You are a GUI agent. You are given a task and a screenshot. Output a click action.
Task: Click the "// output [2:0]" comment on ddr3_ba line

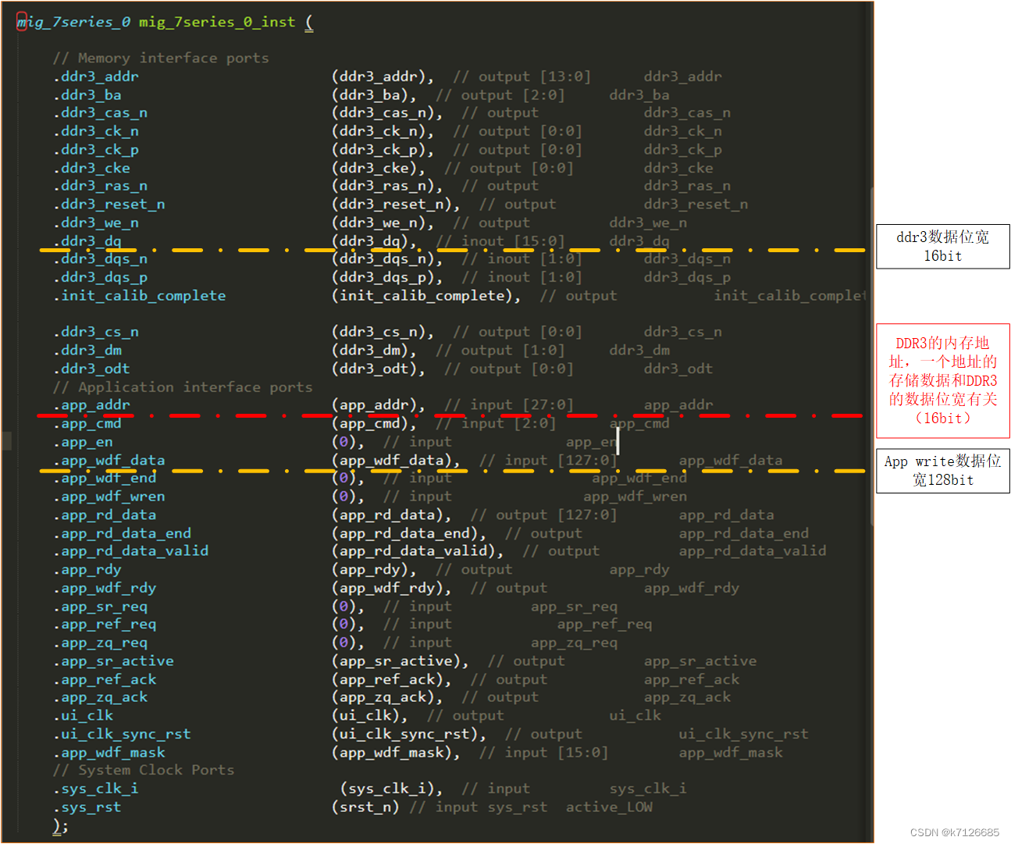500,95
